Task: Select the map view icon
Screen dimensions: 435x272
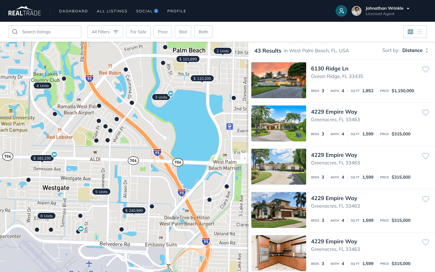Action: click(x=410, y=31)
